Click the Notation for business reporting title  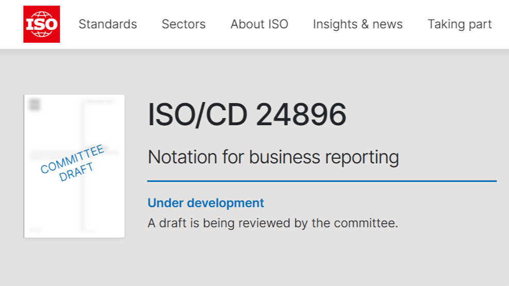click(x=273, y=157)
